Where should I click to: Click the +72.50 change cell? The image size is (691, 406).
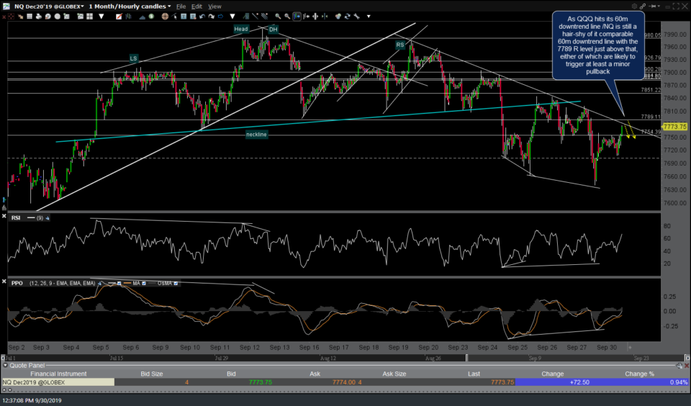(579, 382)
